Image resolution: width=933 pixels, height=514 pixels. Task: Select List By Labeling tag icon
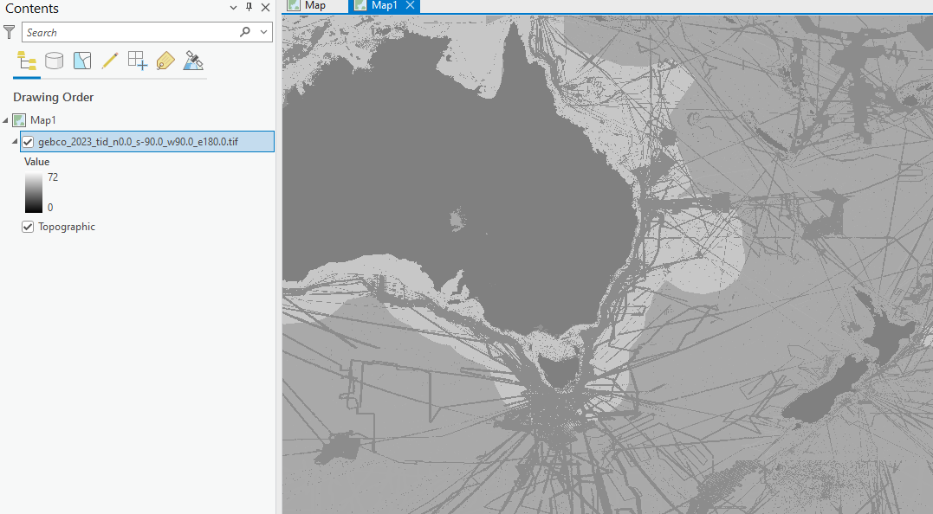pyautogui.click(x=165, y=61)
